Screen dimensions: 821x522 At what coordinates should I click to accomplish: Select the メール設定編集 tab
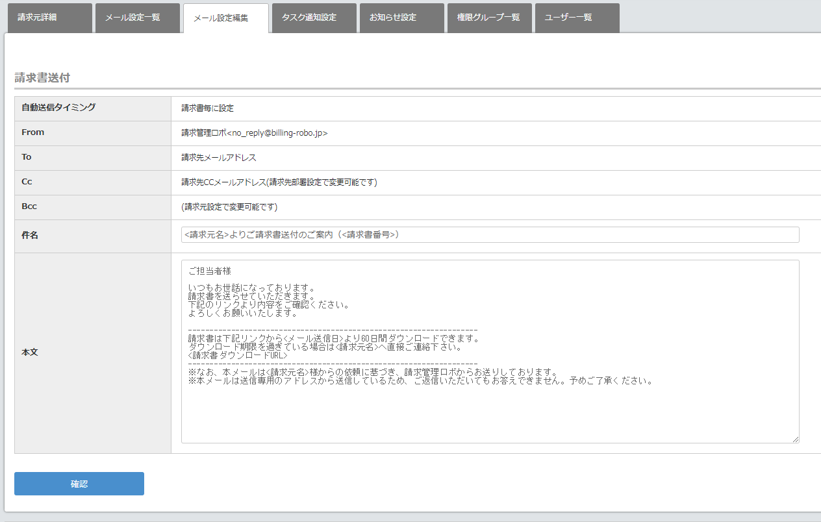pyautogui.click(x=225, y=18)
